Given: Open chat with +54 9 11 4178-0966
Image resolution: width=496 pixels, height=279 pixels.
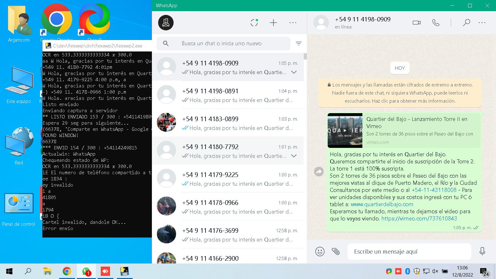Looking at the screenshot, I should (x=228, y=206).
